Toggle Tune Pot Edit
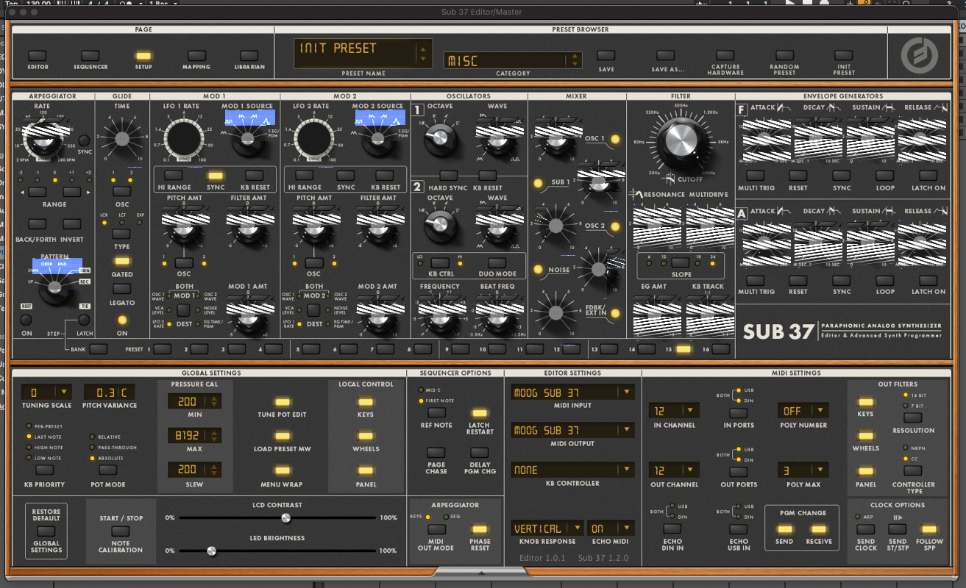Image resolution: width=966 pixels, height=588 pixels. pos(281,401)
